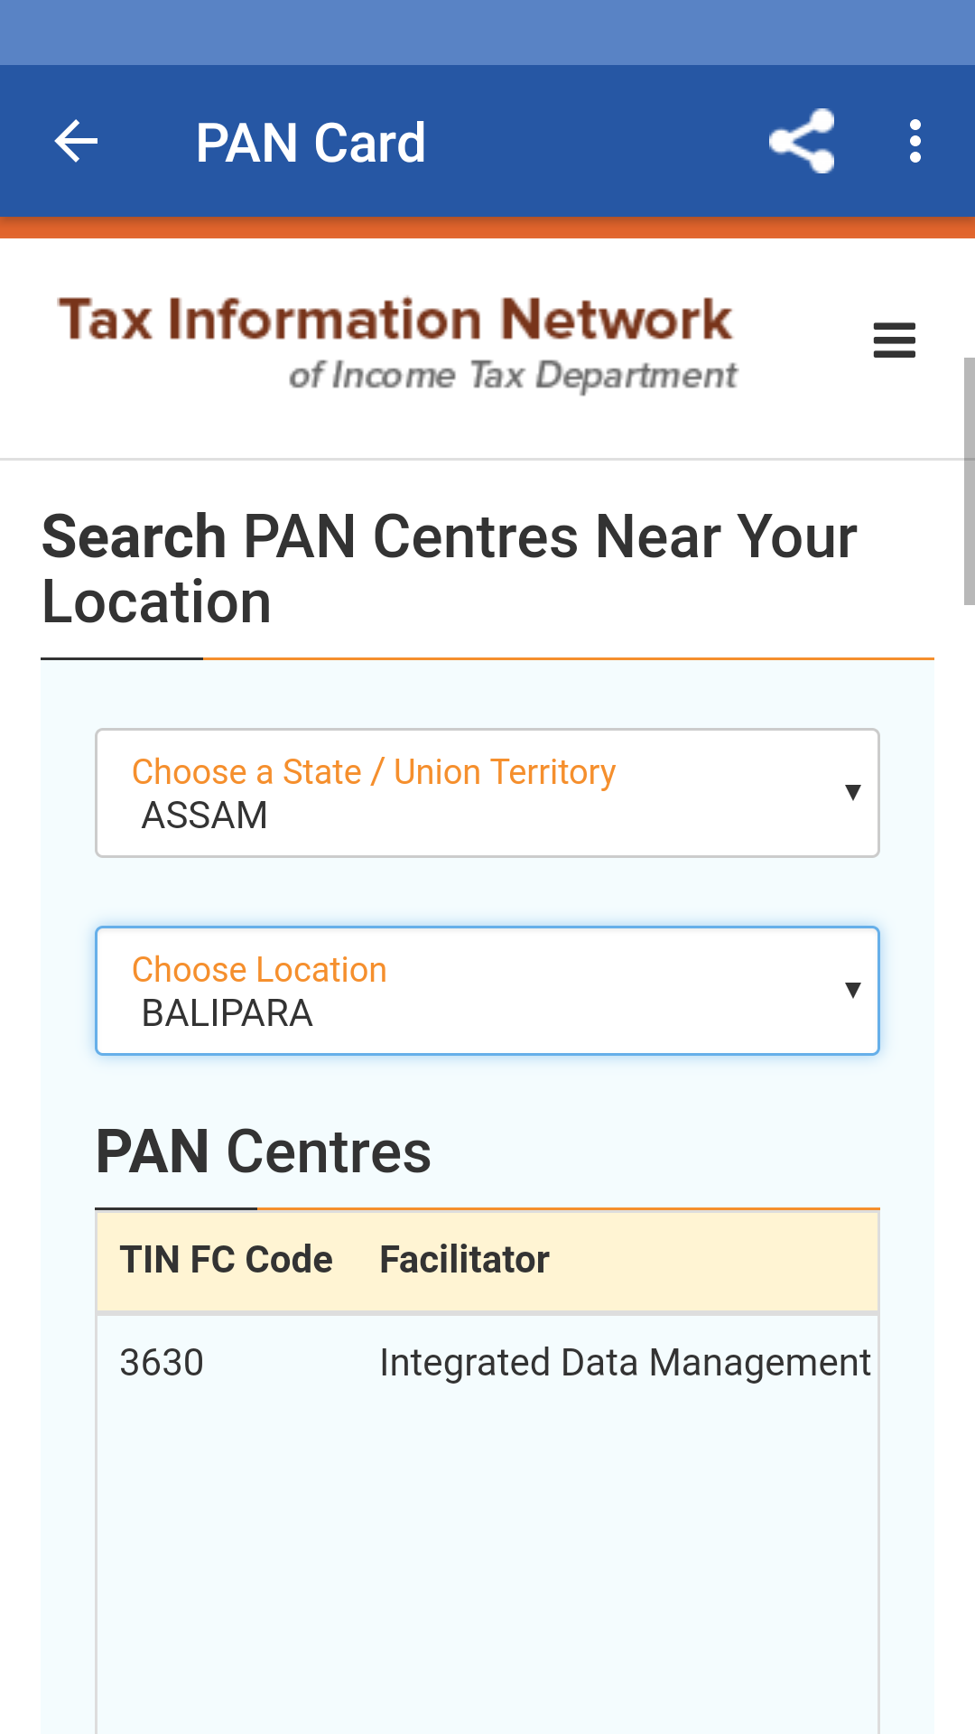Screen dimensions: 975x1734
Task: Click the PAN Centres section heading
Action: [264, 1152]
